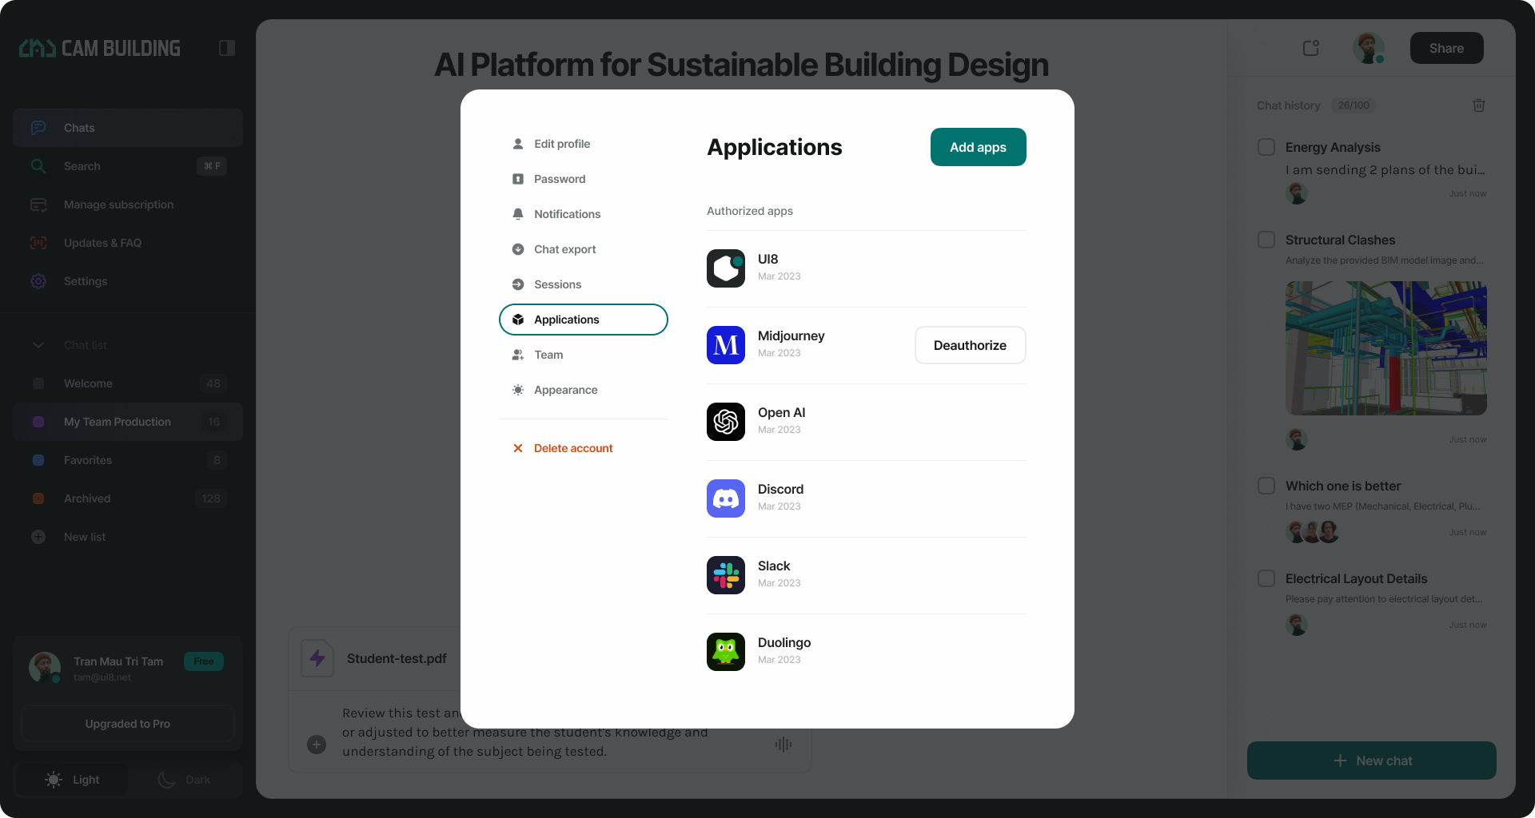Image resolution: width=1535 pixels, height=818 pixels.
Task: Click the red X Delete account icon
Action: [x=518, y=448]
